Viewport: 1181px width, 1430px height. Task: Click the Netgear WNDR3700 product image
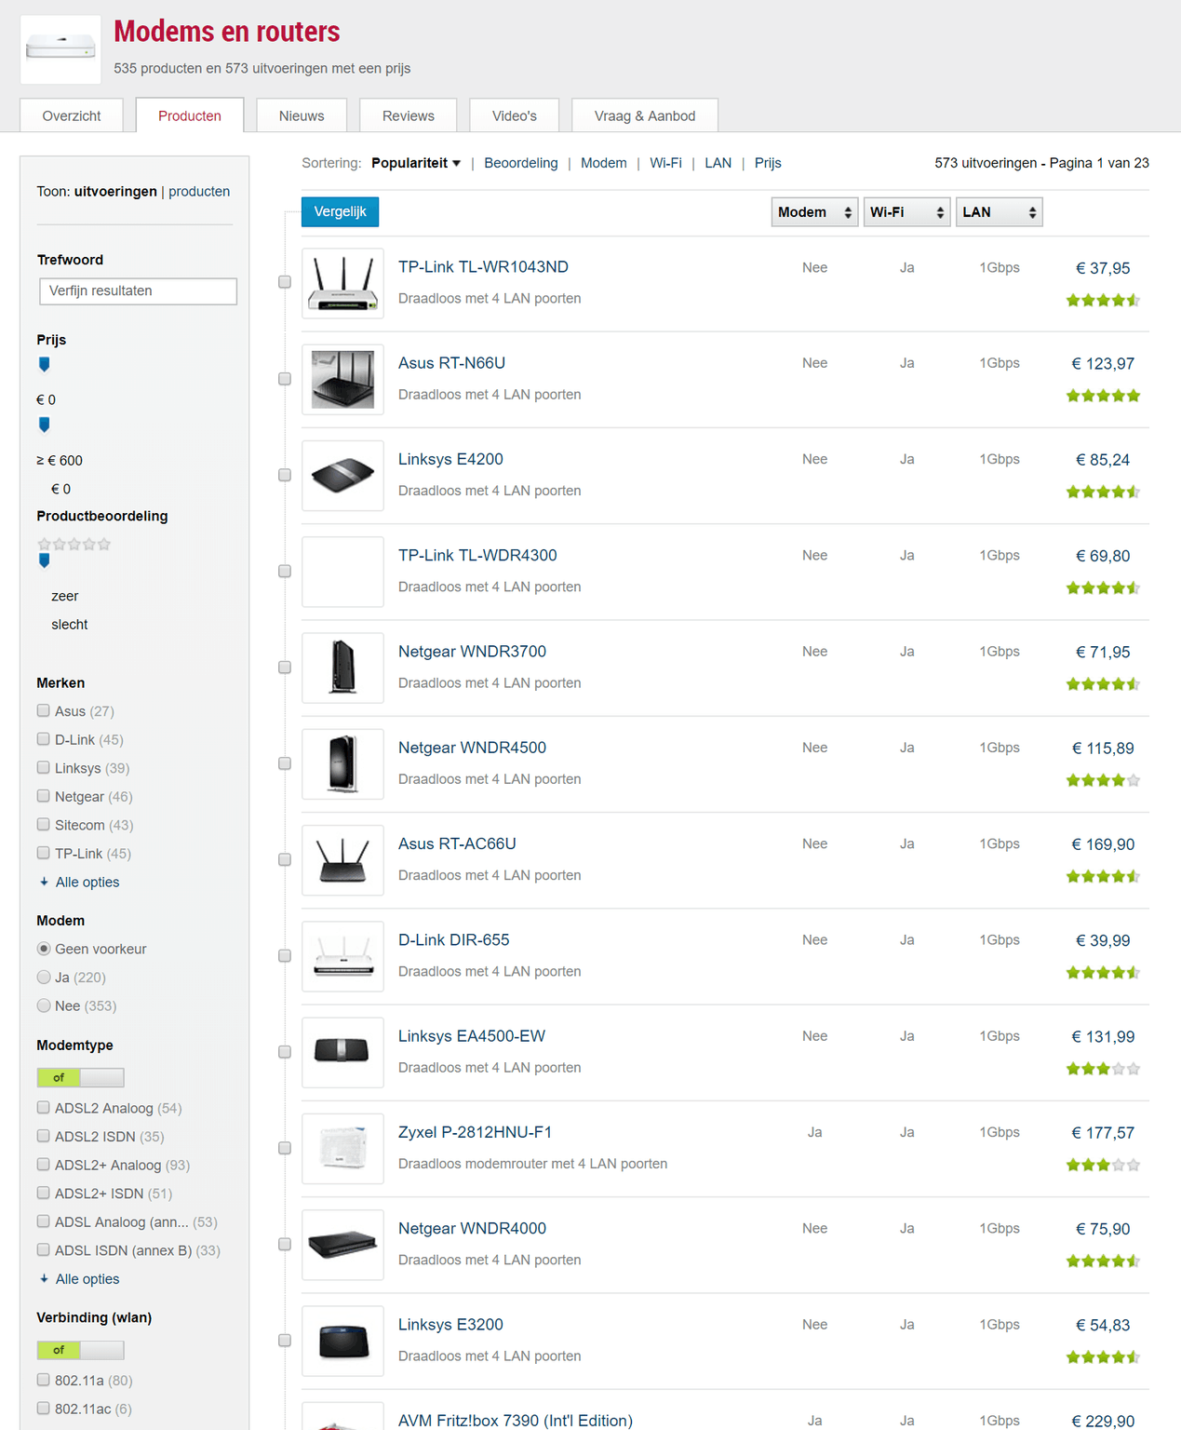(342, 668)
